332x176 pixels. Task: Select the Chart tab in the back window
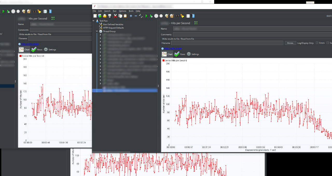(24, 49)
